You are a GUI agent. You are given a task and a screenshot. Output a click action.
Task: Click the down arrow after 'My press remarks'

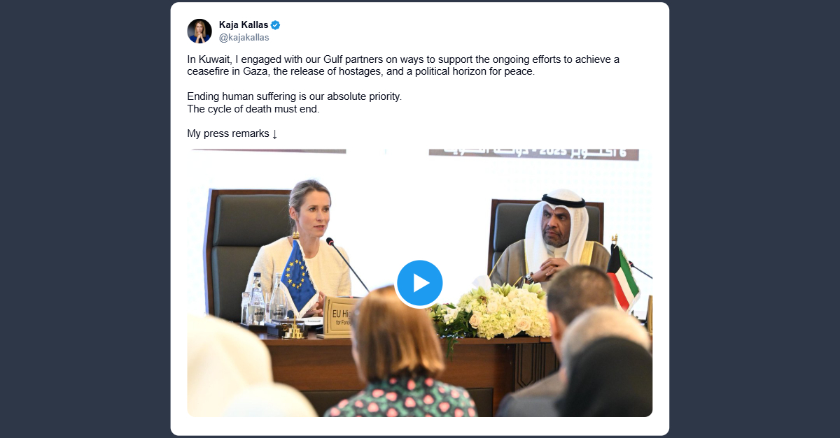274,133
